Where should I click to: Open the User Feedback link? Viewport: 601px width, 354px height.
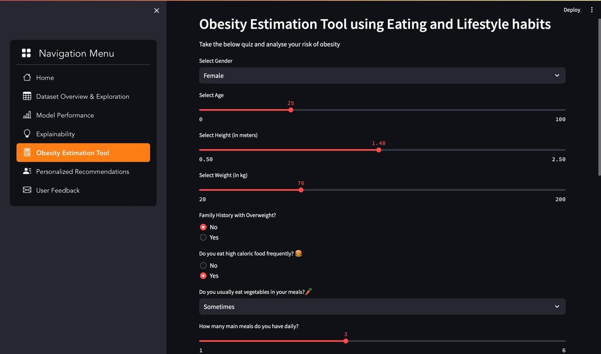(58, 190)
